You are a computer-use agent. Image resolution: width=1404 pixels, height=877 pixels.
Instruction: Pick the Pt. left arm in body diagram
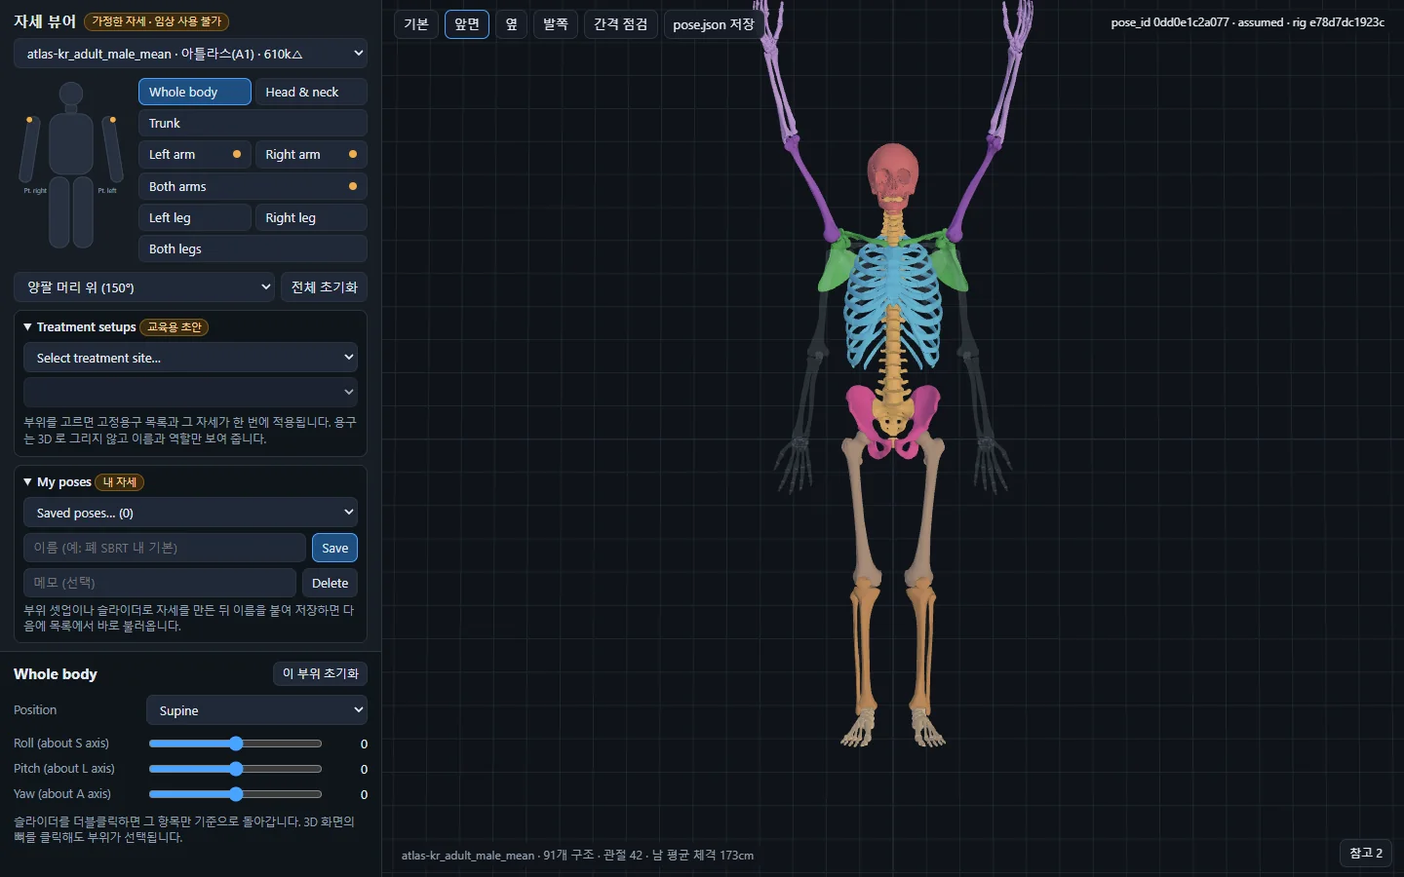pos(112,149)
